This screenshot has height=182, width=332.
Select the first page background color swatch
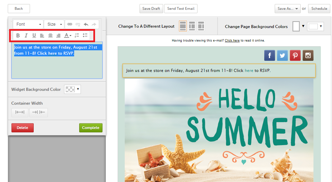click(296, 26)
